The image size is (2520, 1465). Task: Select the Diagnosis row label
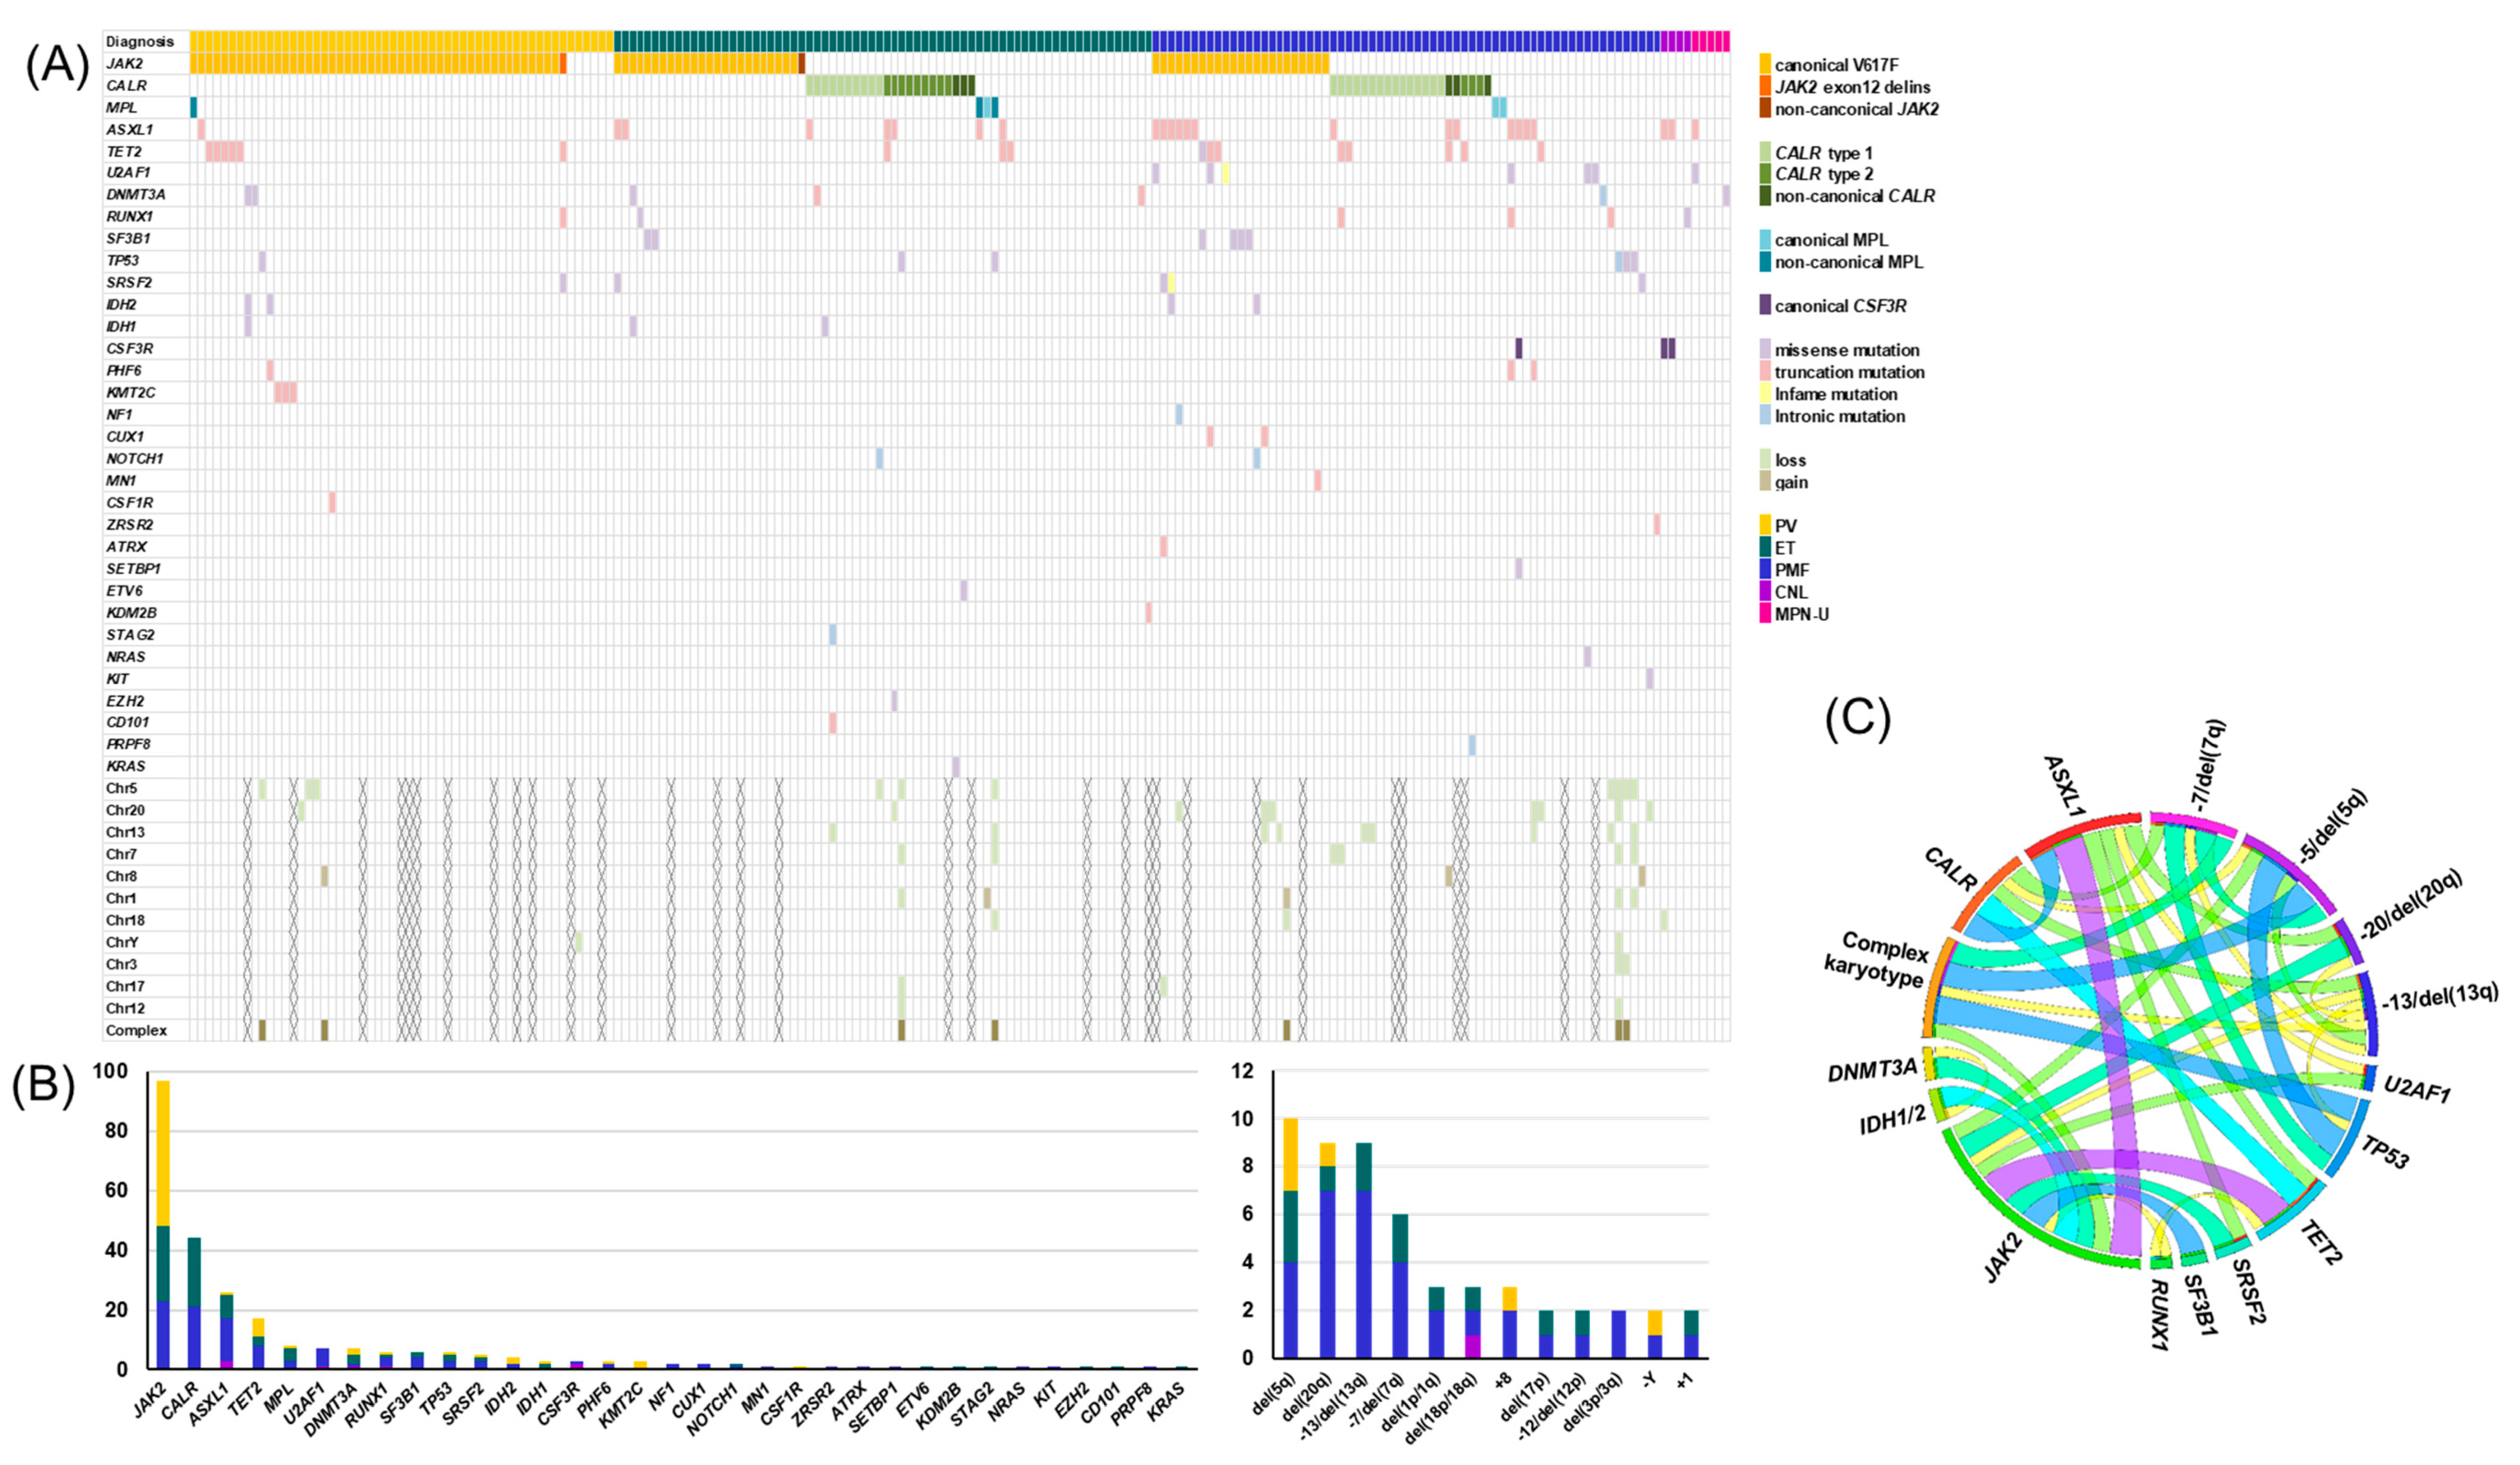pos(140,41)
